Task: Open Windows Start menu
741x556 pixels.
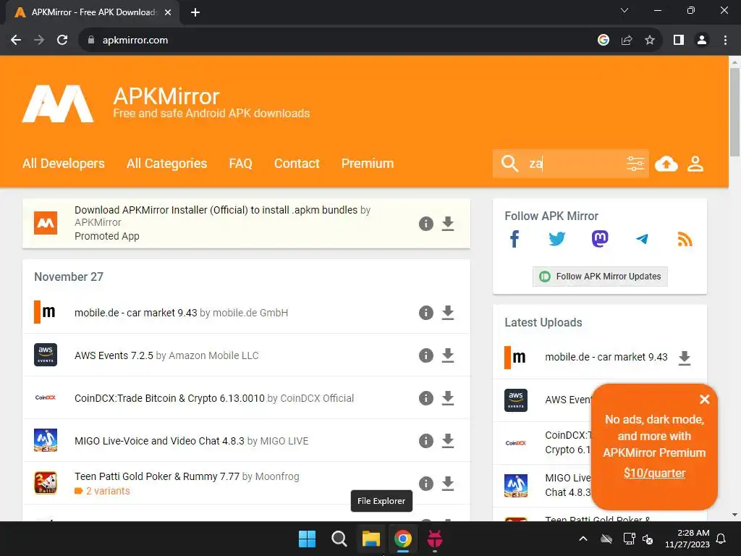Action: [x=307, y=539]
